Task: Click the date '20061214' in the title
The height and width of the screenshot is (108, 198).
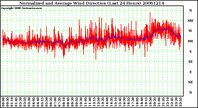Action: (154, 3)
